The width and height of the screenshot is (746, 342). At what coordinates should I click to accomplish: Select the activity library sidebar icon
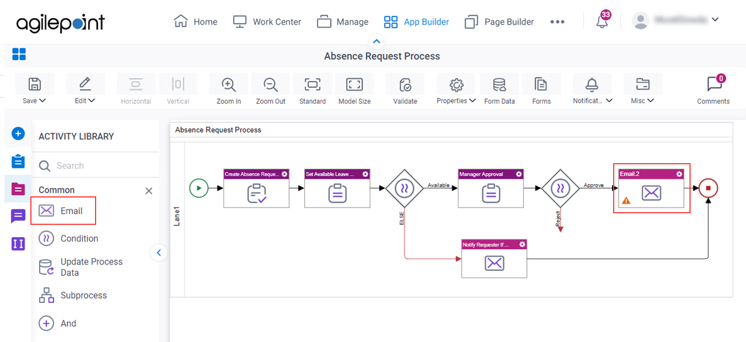coord(18,189)
